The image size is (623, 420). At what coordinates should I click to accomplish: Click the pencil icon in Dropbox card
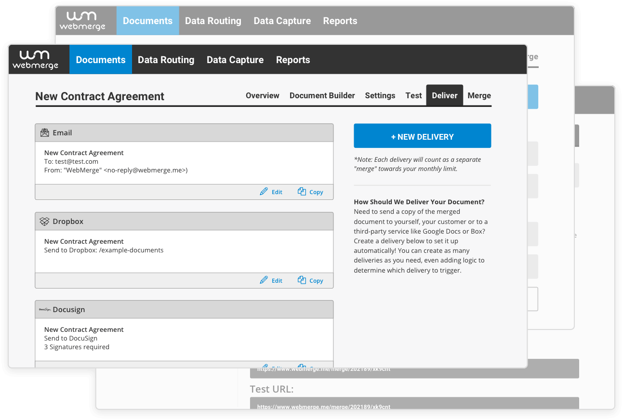264,280
